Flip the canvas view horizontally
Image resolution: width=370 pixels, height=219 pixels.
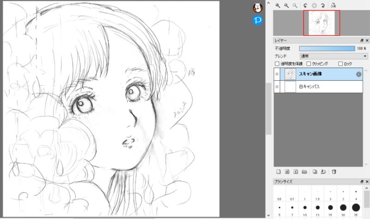click(333, 6)
